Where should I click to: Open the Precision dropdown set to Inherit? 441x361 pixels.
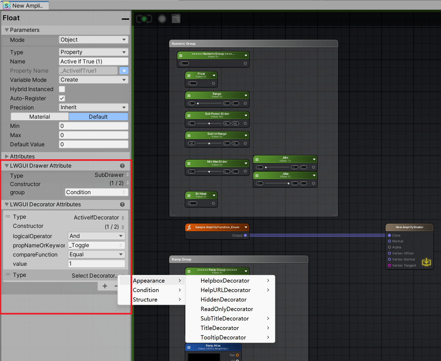click(94, 107)
